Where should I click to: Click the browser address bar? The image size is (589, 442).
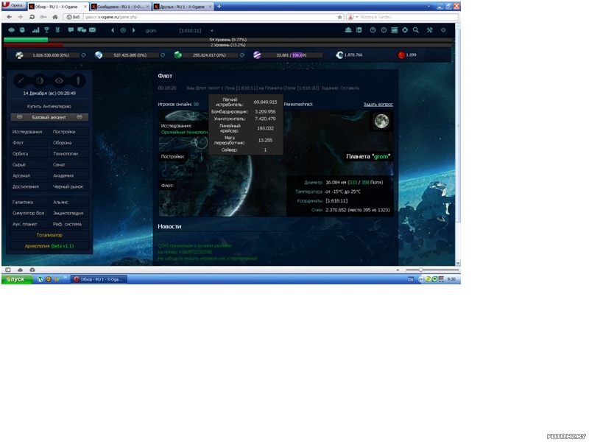point(203,17)
